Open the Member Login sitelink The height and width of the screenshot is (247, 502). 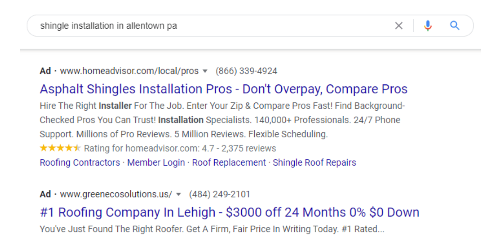(156, 163)
